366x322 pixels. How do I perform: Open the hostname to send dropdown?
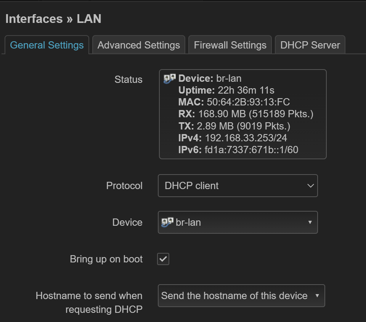(x=241, y=296)
